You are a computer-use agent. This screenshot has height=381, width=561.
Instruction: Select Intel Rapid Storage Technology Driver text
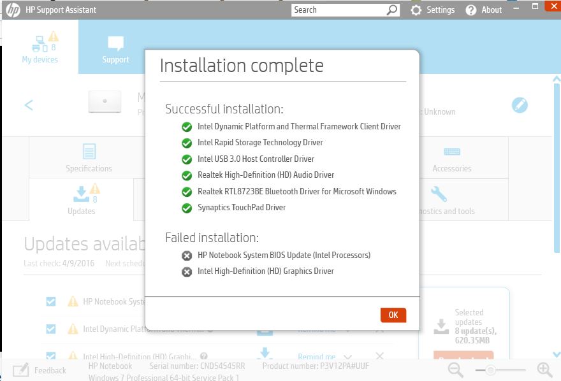click(260, 143)
